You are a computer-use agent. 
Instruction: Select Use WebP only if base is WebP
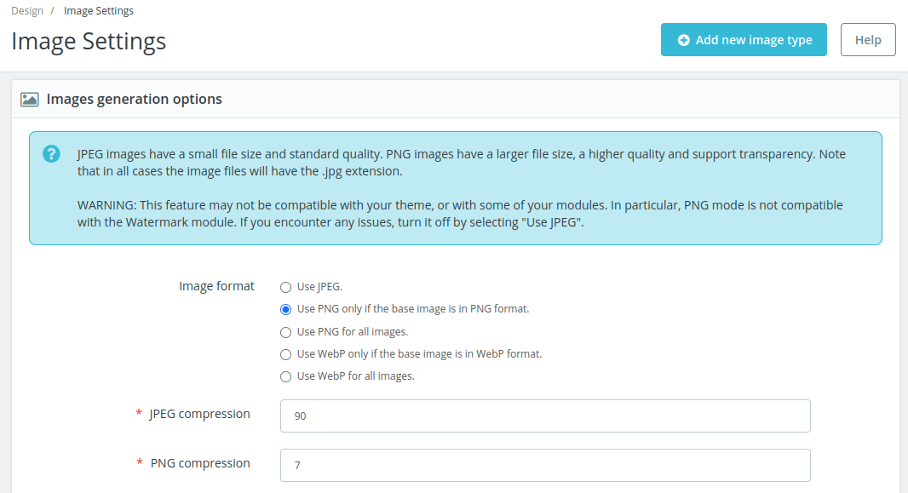coord(285,354)
